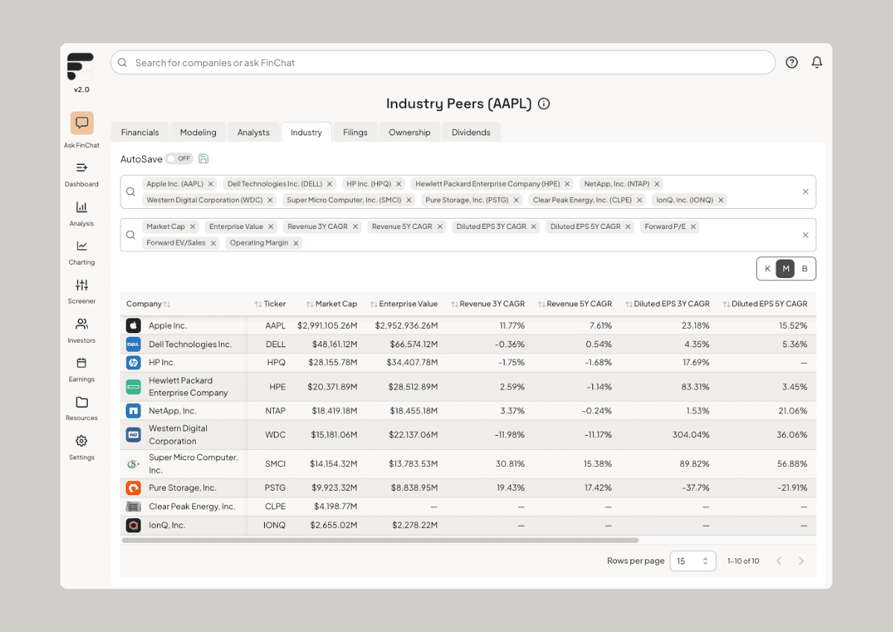The height and width of the screenshot is (632, 893).
Task: Focus the search companies or ask FinChat field
Action: tap(443, 62)
